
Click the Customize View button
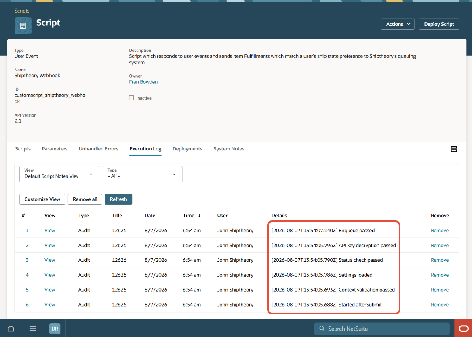tap(42, 199)
